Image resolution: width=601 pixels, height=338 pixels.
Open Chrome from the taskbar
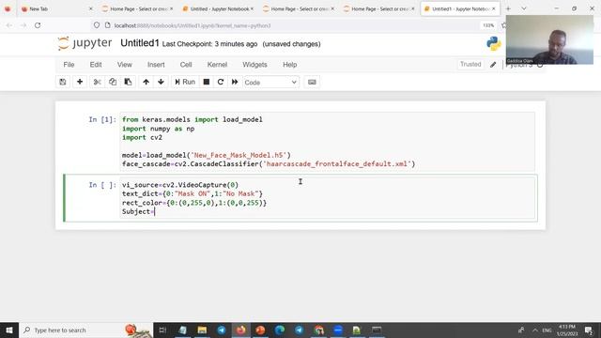pos(319,330)
